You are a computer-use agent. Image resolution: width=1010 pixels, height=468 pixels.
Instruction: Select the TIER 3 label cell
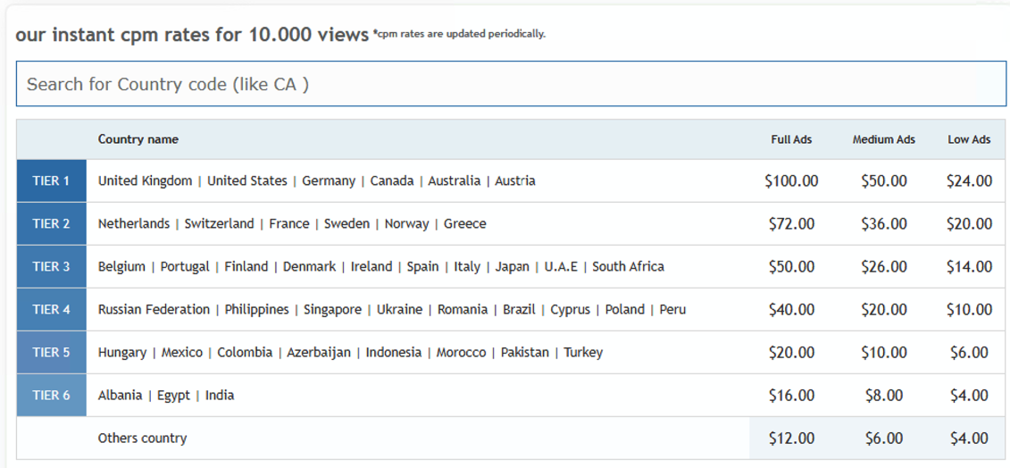pos(51,267)
